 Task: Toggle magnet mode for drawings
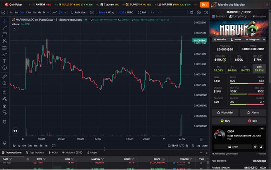tap(4, 92)
